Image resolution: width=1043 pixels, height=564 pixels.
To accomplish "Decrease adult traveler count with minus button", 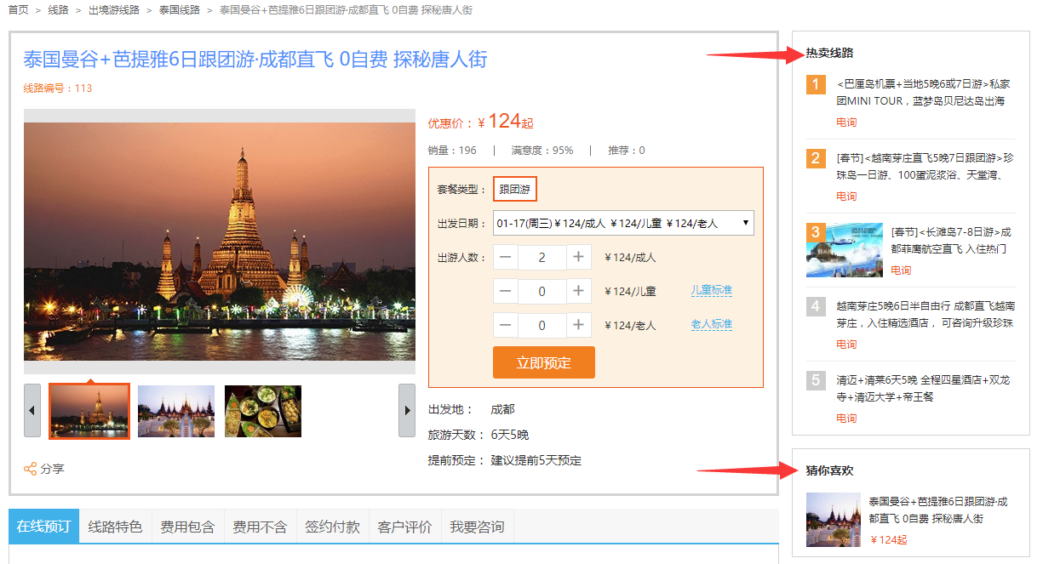I will click(x=506, y=257).
